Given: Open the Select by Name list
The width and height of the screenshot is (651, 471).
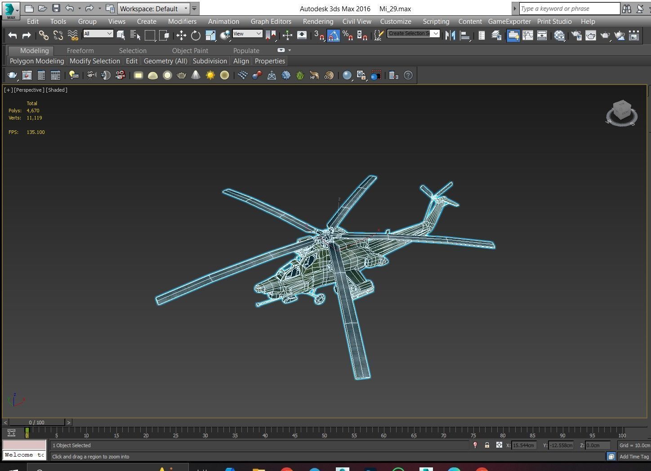Looking at the screenshot, I should (135, 35).
